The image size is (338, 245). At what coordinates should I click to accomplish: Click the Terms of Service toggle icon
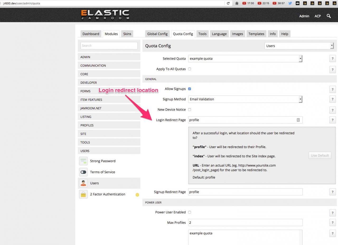(x=83, y=172)
